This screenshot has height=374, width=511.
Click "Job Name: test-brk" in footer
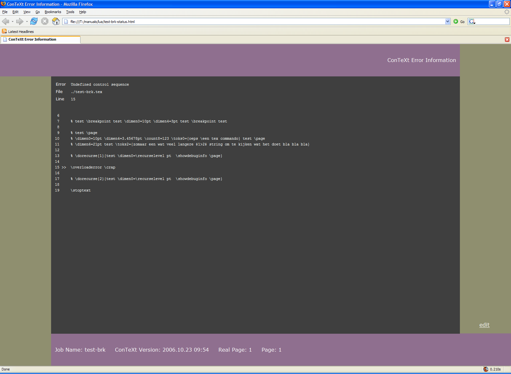click(80, 350)
